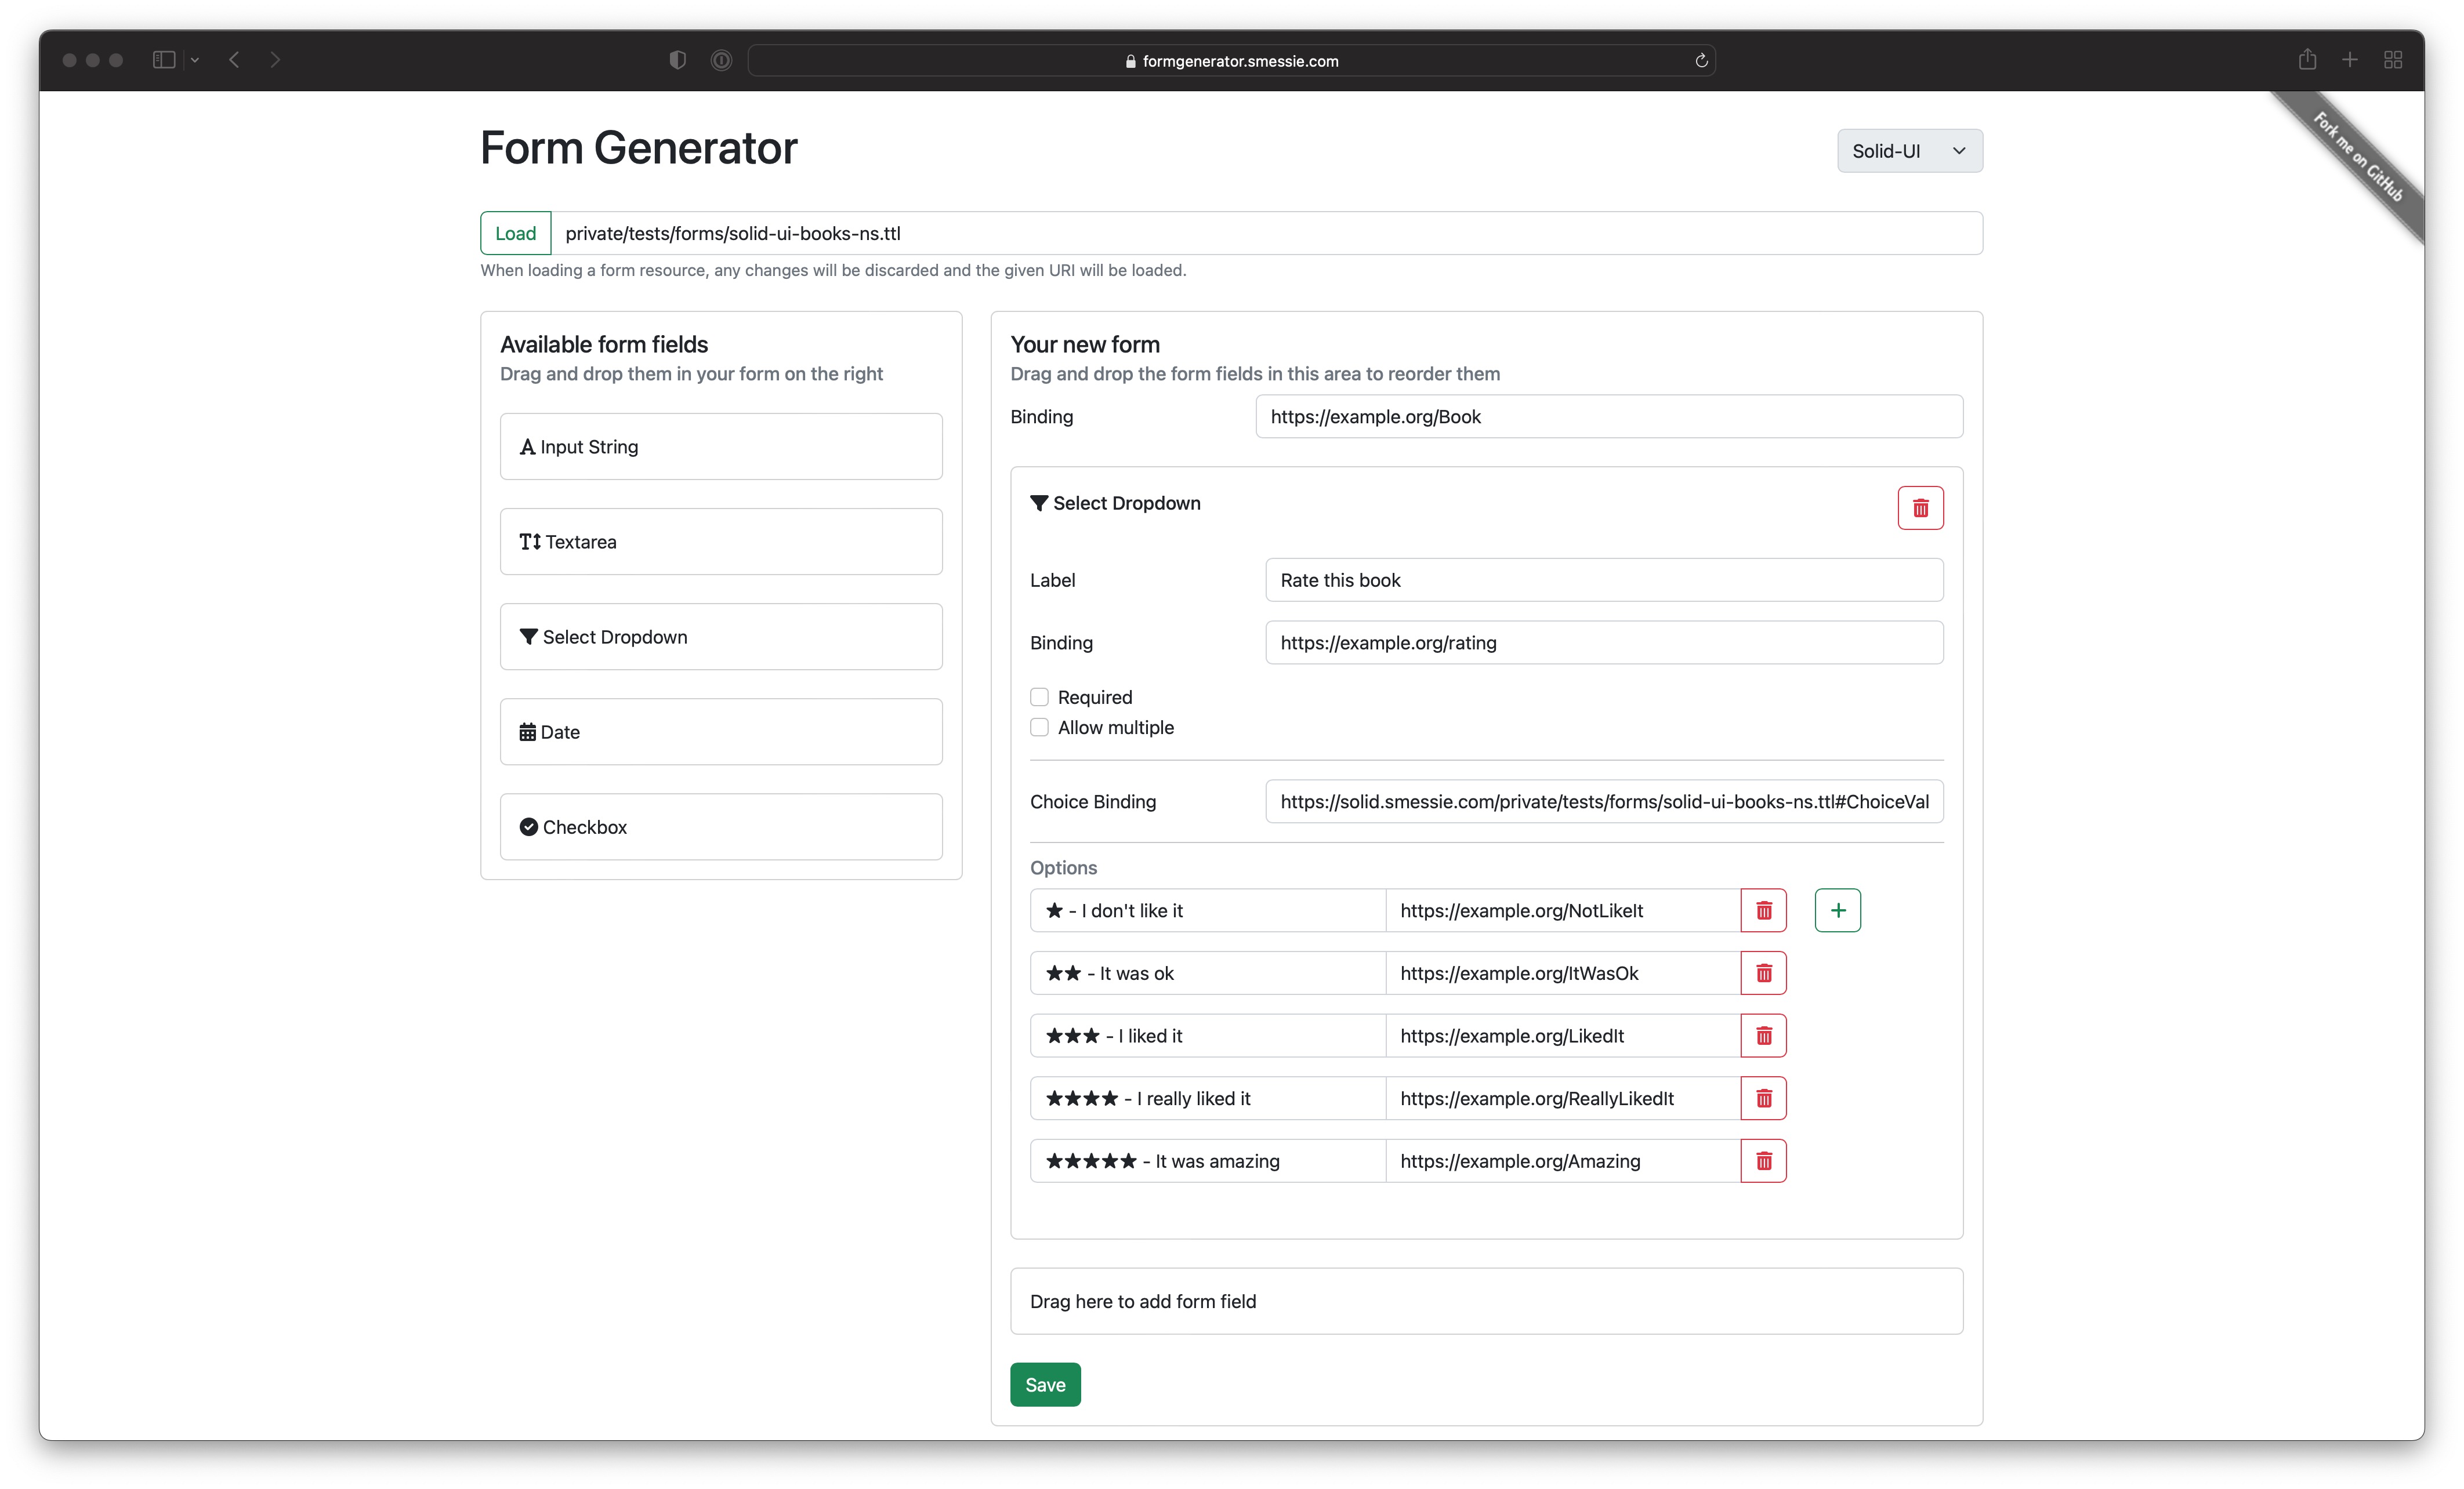Click the Checkbox field type
The width and height of the screenshot is (2464, 1489).
[x=721, y=826]
